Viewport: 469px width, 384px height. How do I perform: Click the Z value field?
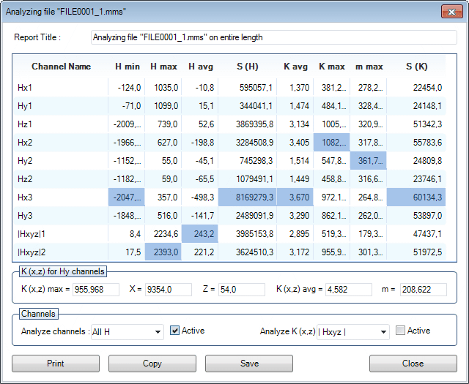coord(241,290)
